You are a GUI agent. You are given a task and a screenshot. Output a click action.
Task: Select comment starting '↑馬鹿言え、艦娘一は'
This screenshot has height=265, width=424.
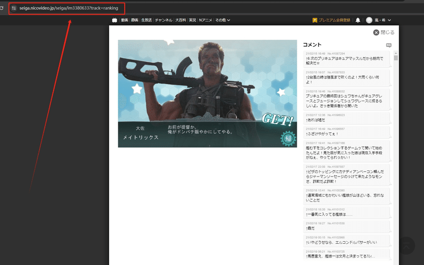tap(347, 254)
